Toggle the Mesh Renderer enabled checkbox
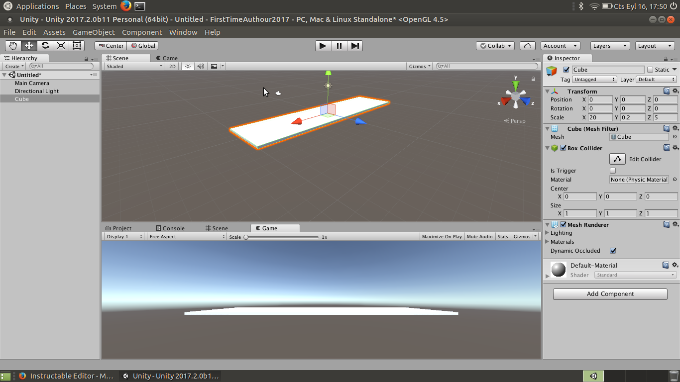Viewport: 680px width, 382px height. coord(563,224)
